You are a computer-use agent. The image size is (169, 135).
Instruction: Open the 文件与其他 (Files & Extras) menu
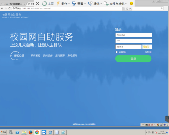(x=115, y=4)
